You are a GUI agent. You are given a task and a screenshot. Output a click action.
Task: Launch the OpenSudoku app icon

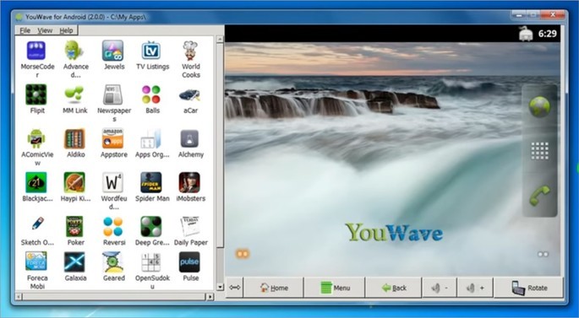(151, 262)
